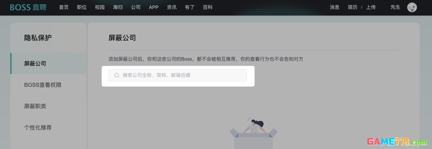
Task: Select 屏蔽公司 sidebar tab
Action: pyautogui.click(x=35, y=64)
